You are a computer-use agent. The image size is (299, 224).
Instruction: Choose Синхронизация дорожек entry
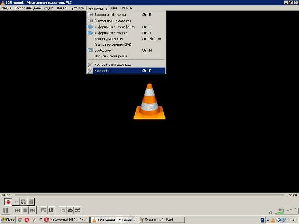tap(126, 21)
